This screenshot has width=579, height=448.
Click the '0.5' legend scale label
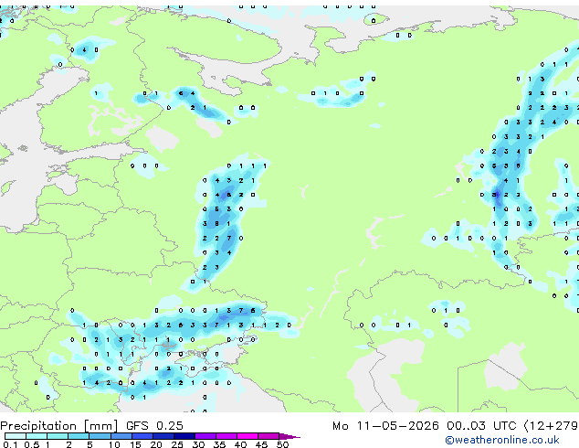[31, 444]
